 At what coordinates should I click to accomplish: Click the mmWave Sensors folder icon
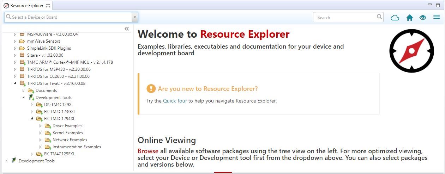coord(22,41)
